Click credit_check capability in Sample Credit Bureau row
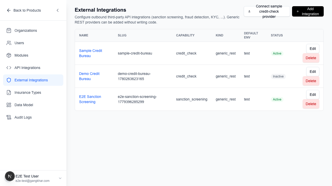Image resolution: width=332 pixels, height=186 pixels. (186, 53)
